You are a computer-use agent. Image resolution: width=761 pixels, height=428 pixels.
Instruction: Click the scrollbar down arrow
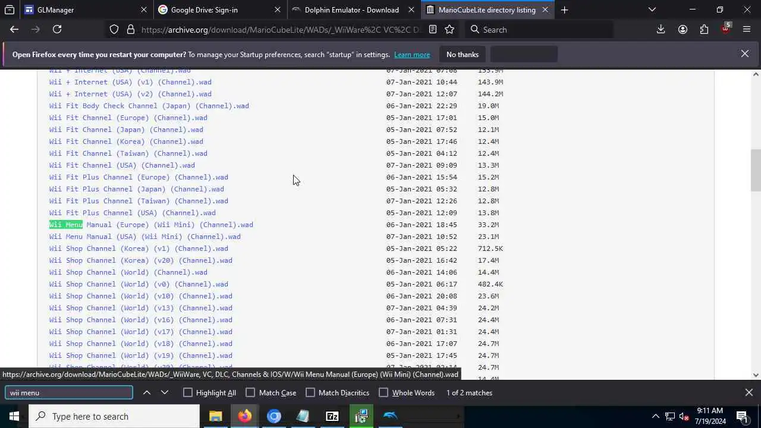coord(756,375)
